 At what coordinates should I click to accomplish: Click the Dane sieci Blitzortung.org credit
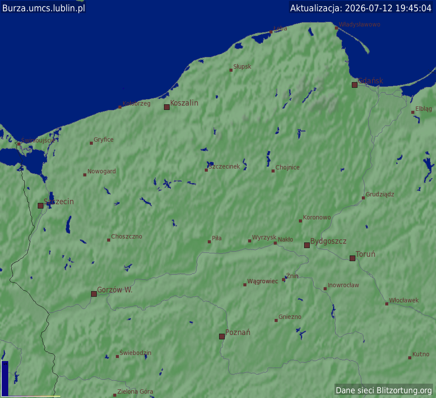tap(384, 390)
